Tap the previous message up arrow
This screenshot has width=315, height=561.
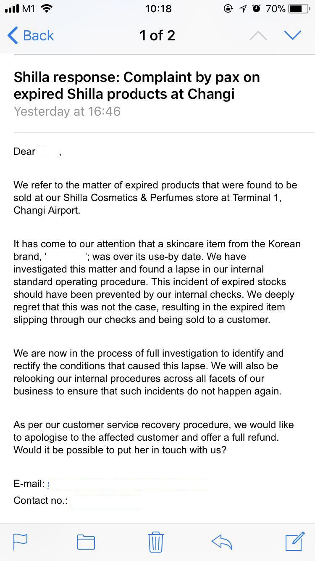[258, 36]
